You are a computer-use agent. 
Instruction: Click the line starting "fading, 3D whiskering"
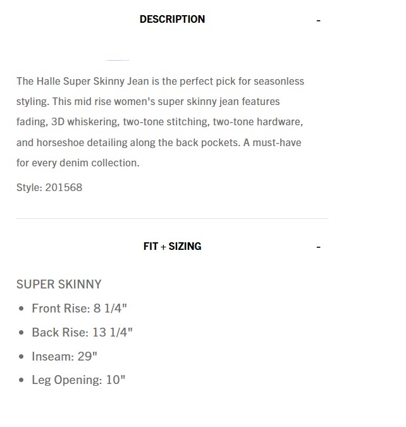click(159, 121)
